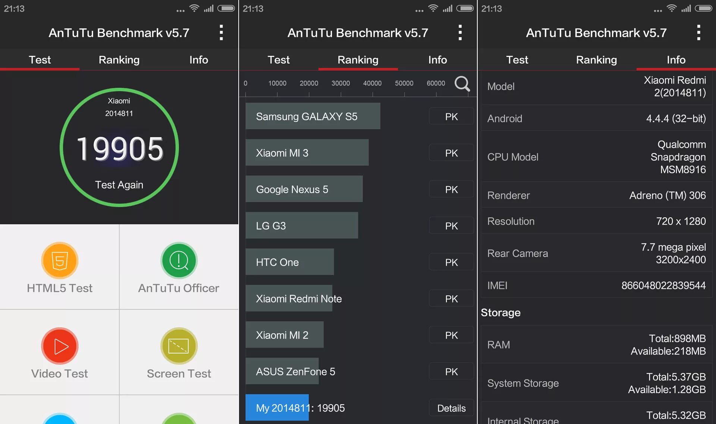Open overflow menu on Info screen

coord(698,33)
